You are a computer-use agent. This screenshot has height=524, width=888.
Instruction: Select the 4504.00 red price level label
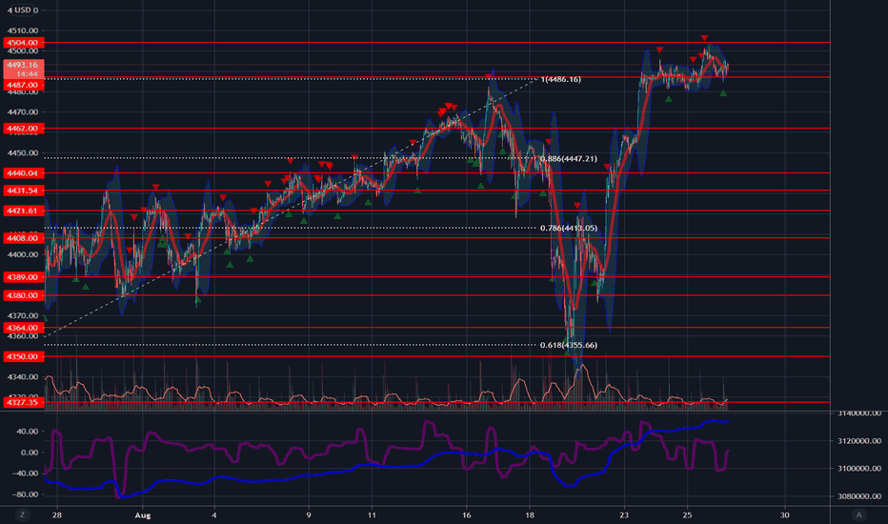click(x=23, y=43)
